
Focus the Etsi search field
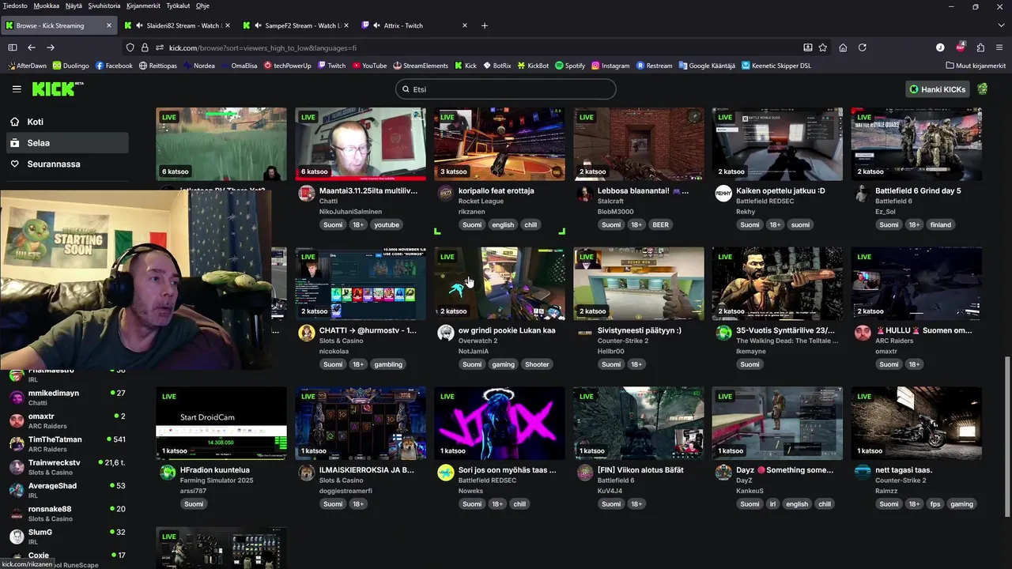tap(506, 89)
